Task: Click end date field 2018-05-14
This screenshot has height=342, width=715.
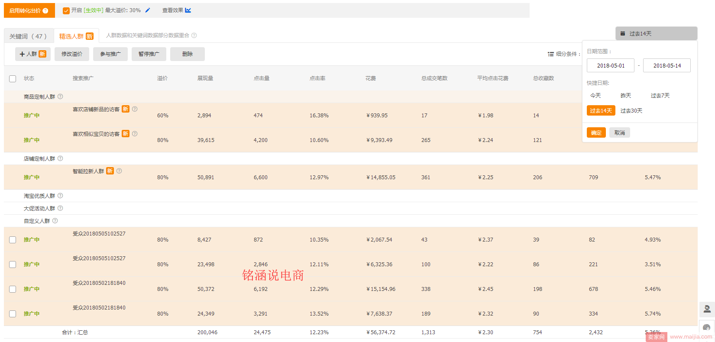Action: [x=667, y=65]
